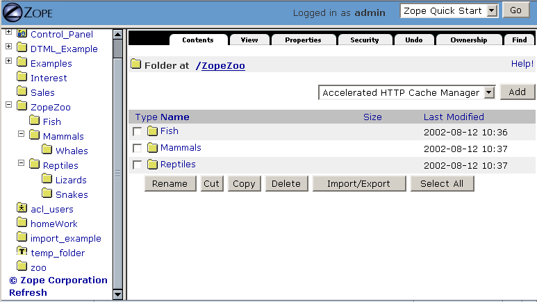Open the Mammals link in contents list
537x302 pixels.
(181, 148)
